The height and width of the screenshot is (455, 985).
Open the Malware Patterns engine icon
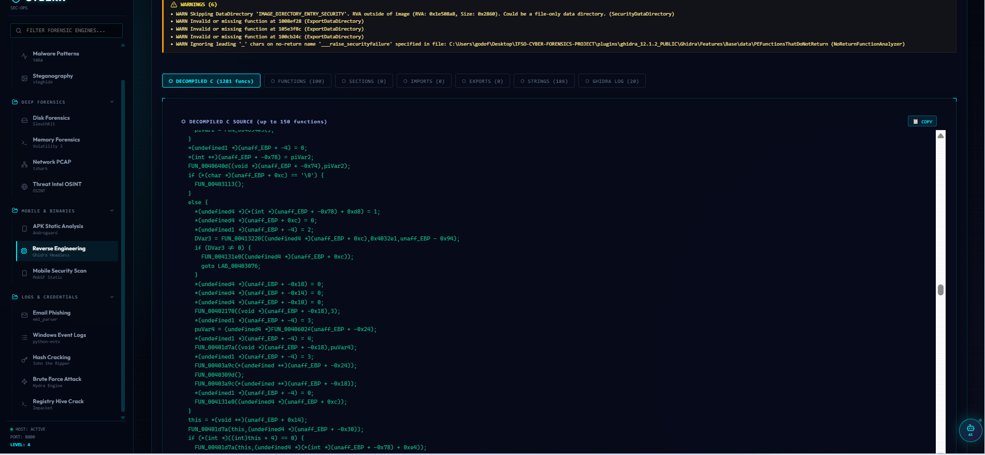24,56
